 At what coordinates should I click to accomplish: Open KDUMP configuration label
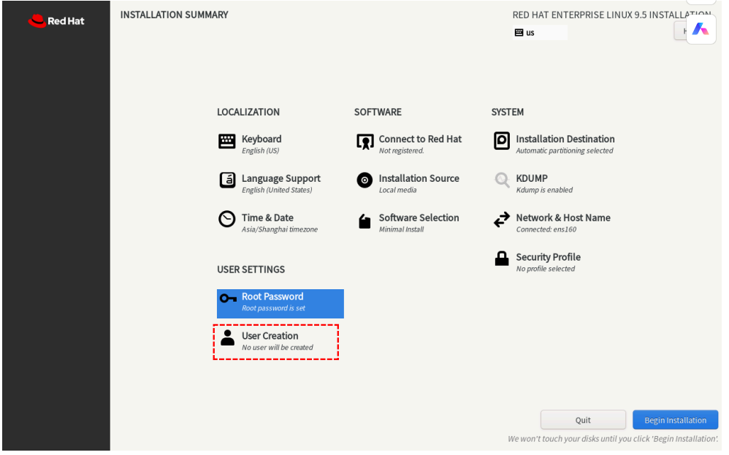tap(532, 178)
